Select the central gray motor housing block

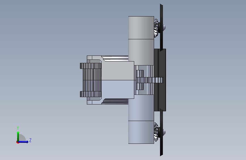pos(118,80)
